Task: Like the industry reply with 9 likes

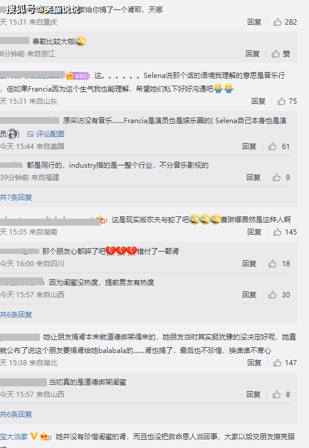Action: coord(276,178)
